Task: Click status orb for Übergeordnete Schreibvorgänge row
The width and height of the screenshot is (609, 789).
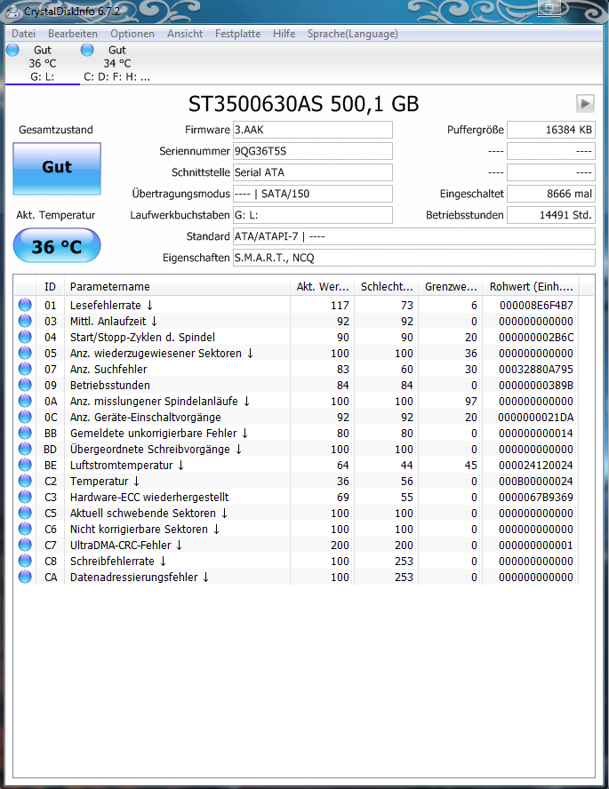Action: pyautogui.click(x=25, y=449)
